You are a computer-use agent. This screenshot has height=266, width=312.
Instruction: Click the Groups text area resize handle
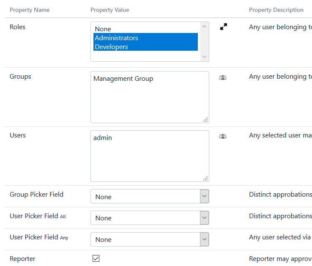[206, 120]
